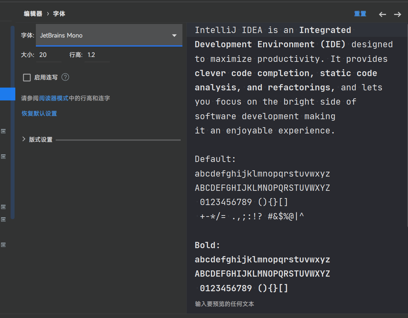Click the help question mark icon beside 启用连写
408x318 pixels.
[x=65, y=77]
